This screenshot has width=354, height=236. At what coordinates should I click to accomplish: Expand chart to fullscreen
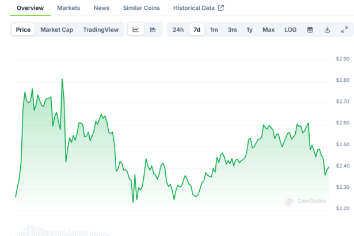[344, 30]
